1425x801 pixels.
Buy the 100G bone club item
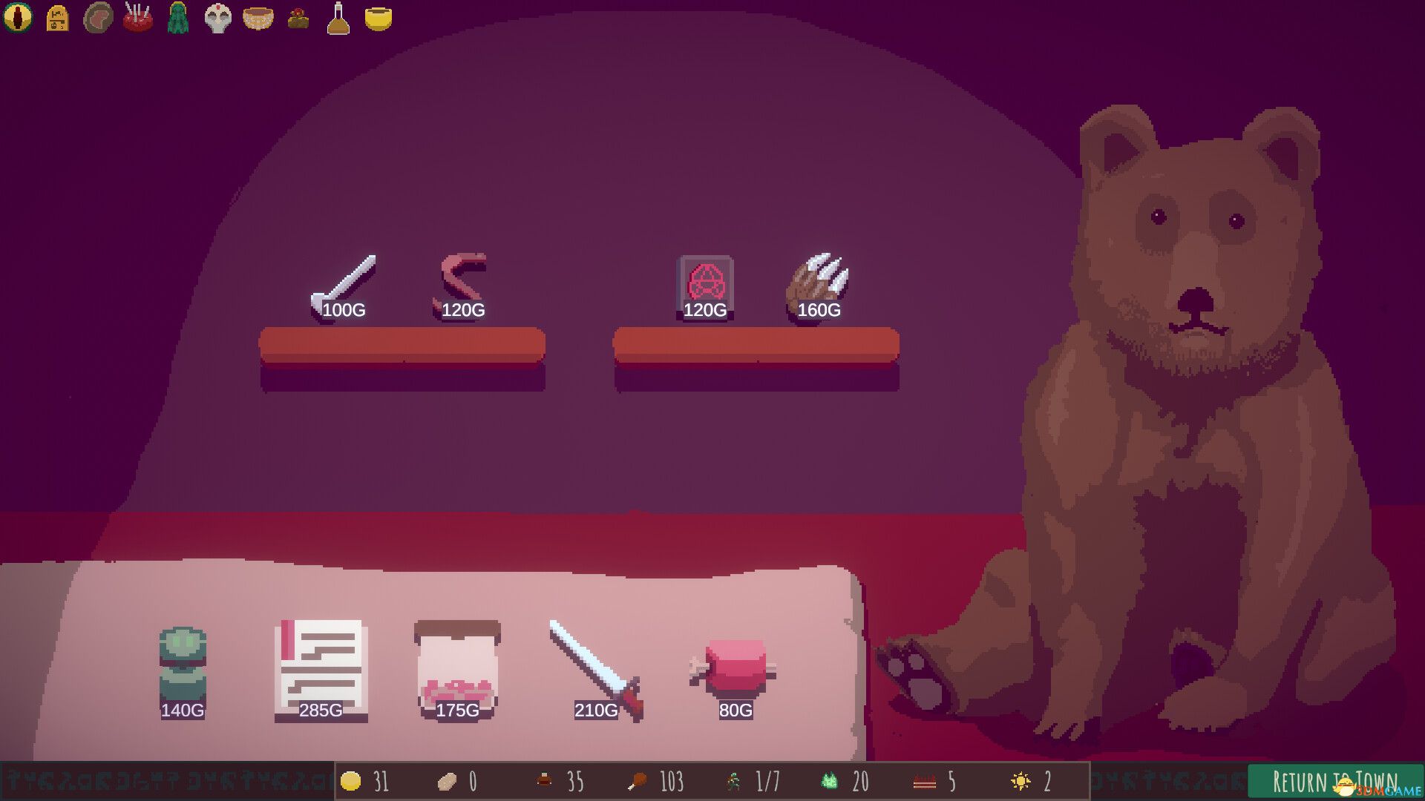click(x=344, y=286)
